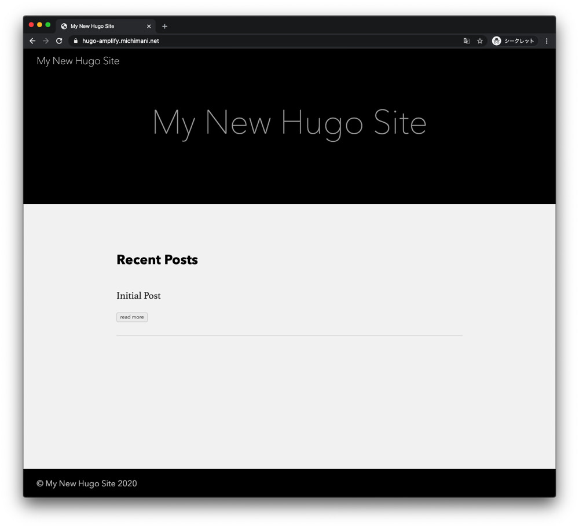Image resolution: width=579 pixels, height=528 pixels.
Task: Click the yellow minimize traffic light
Action: pos(39,25)
